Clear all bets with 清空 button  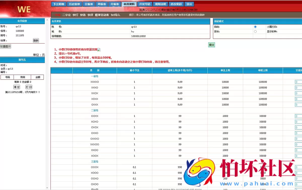[16, 87]
